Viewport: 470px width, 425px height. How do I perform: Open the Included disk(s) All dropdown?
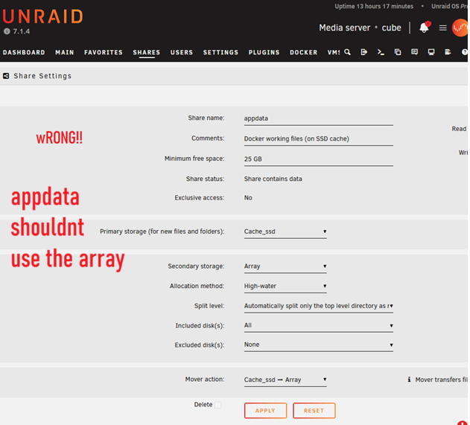(319, 325)
